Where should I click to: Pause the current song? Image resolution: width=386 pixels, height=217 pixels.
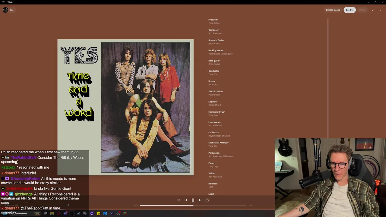193,200
